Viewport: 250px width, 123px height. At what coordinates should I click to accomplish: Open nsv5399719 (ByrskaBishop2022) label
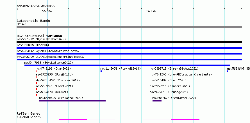pyautogui.click(x=174, y=68)
